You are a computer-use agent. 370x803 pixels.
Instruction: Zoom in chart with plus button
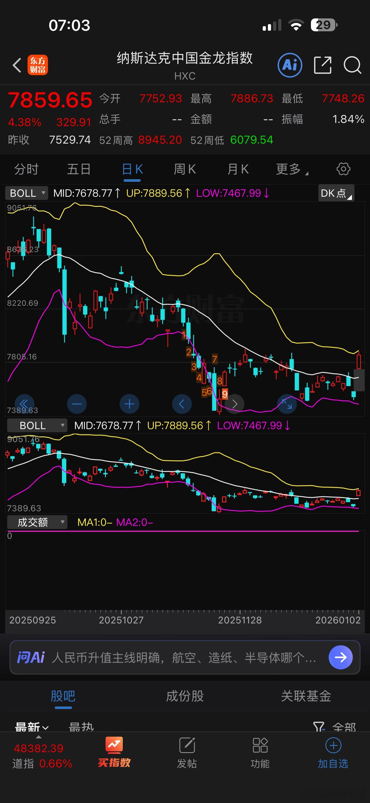129,404
